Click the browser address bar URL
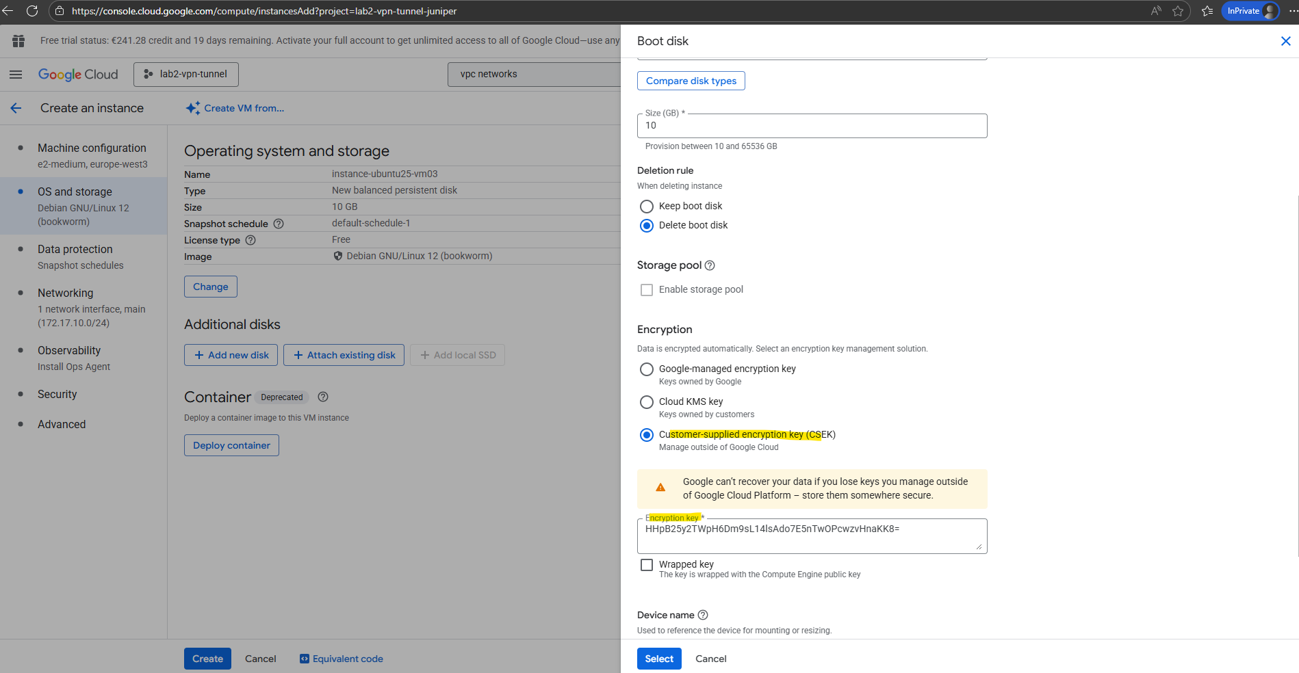 tap(264, 11)
